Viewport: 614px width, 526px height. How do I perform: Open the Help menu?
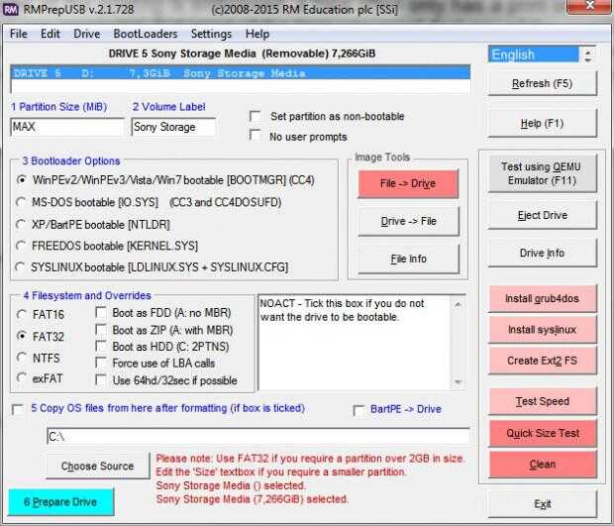click(x=257, y=34)
